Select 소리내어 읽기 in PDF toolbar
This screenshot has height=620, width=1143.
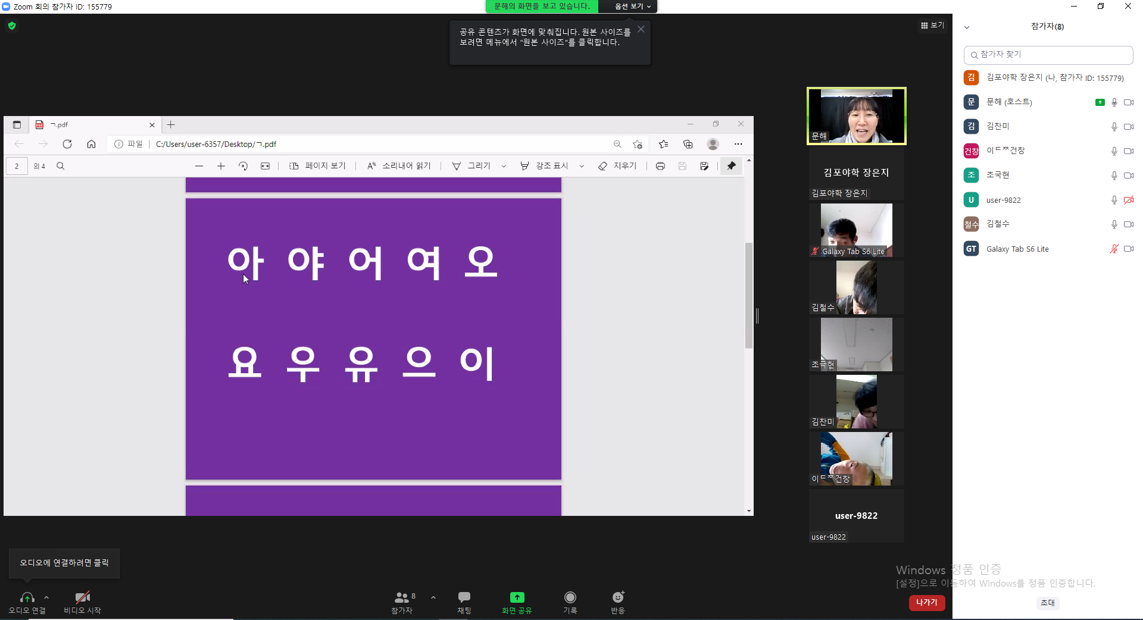click(x=399, y=166)
